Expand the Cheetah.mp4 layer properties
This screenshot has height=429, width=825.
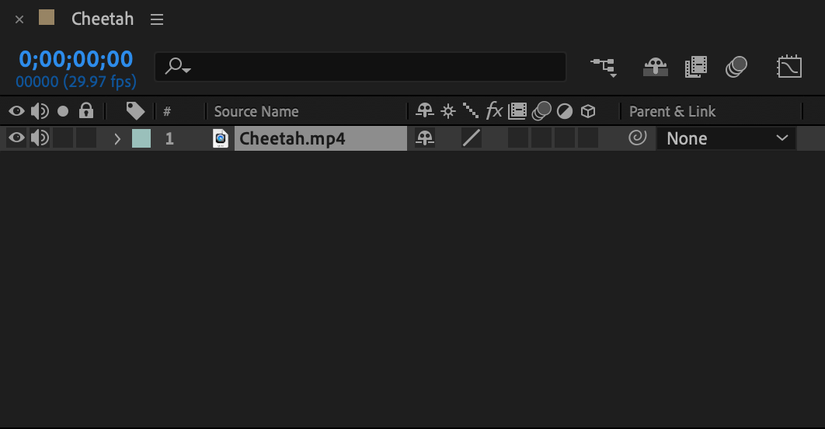[x=117, y=139]
